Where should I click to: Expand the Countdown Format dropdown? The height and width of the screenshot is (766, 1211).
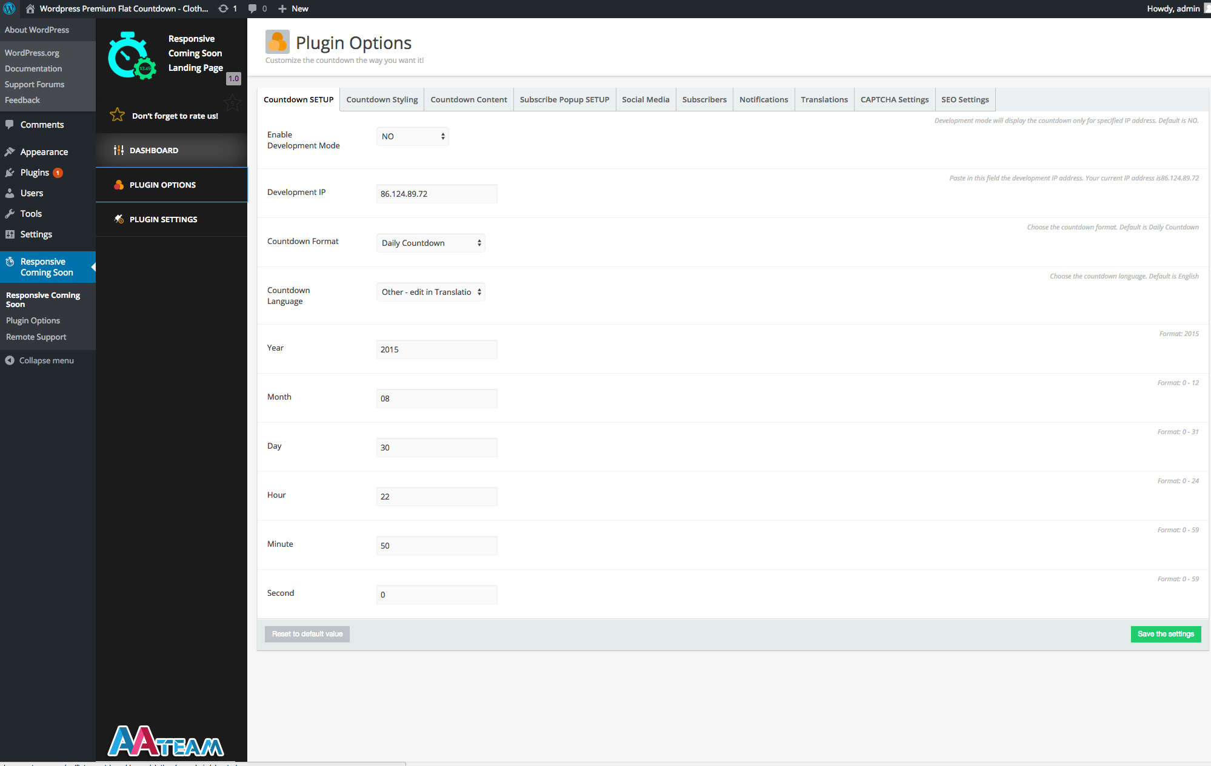click(430, 243)
